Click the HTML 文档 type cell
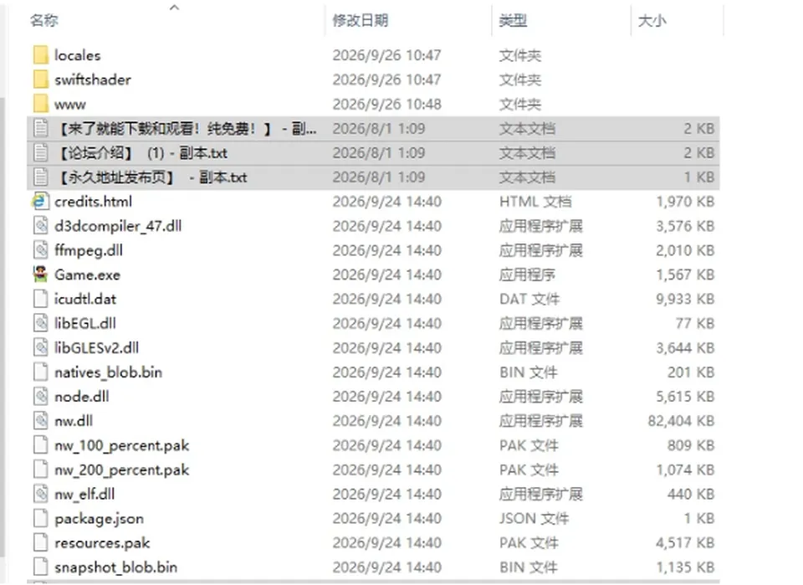Screen dimensions: 803x585 click(535, 202)
